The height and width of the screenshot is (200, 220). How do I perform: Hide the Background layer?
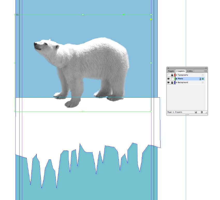[x=168, y=83]
